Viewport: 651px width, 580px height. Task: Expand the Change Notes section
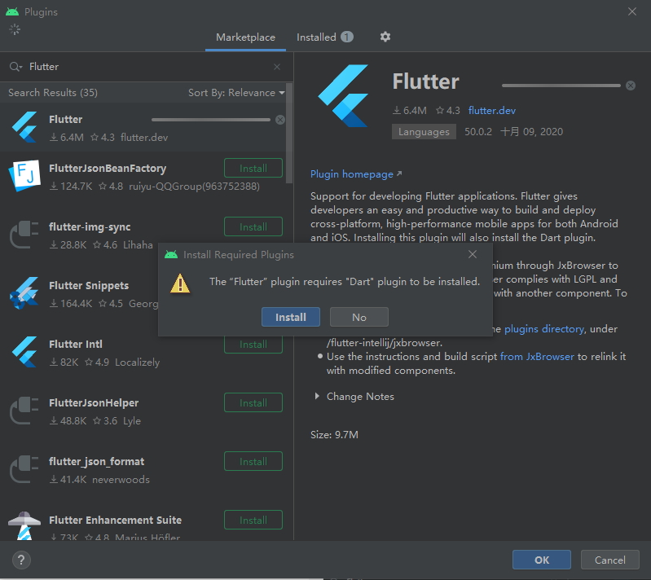[x=317, y=396]
